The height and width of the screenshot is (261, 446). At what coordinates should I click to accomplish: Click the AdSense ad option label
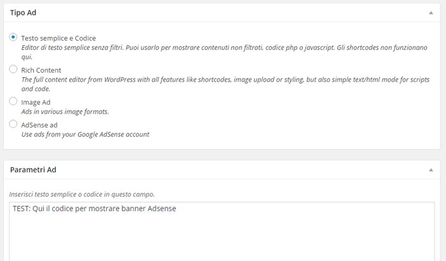click(x=40, y=125)
